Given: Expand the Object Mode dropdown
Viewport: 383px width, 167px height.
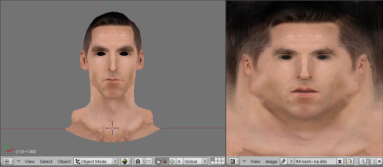Looking at the screenshot, I should 96,161.
